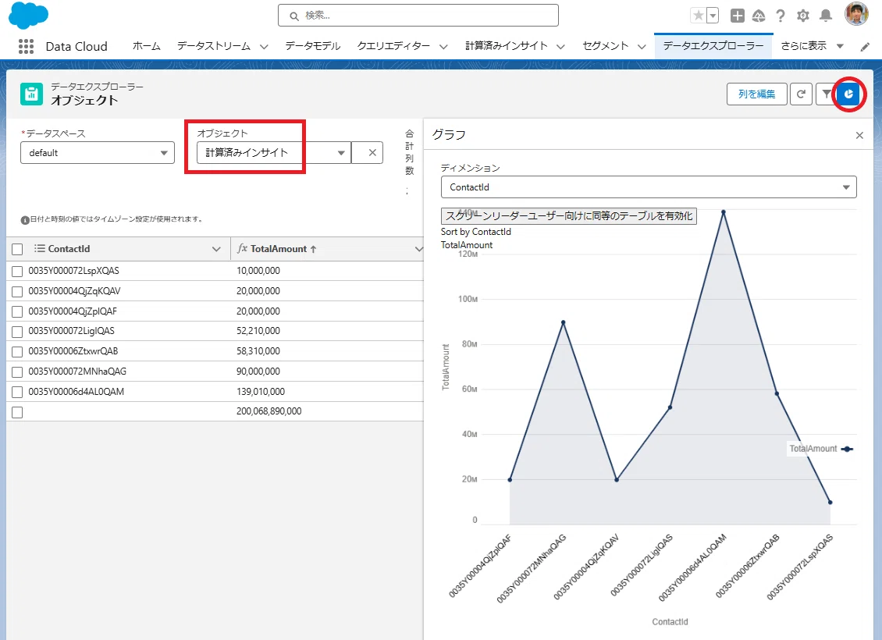
Task: Check the row 0035Y00006d4AL0QAM
Action: click(17, 392)
